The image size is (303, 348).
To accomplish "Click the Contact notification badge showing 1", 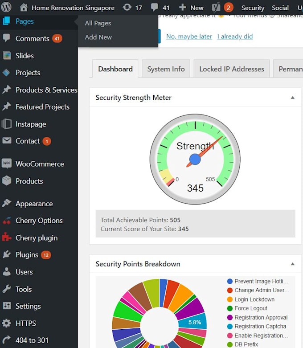I will pos(47,141).
